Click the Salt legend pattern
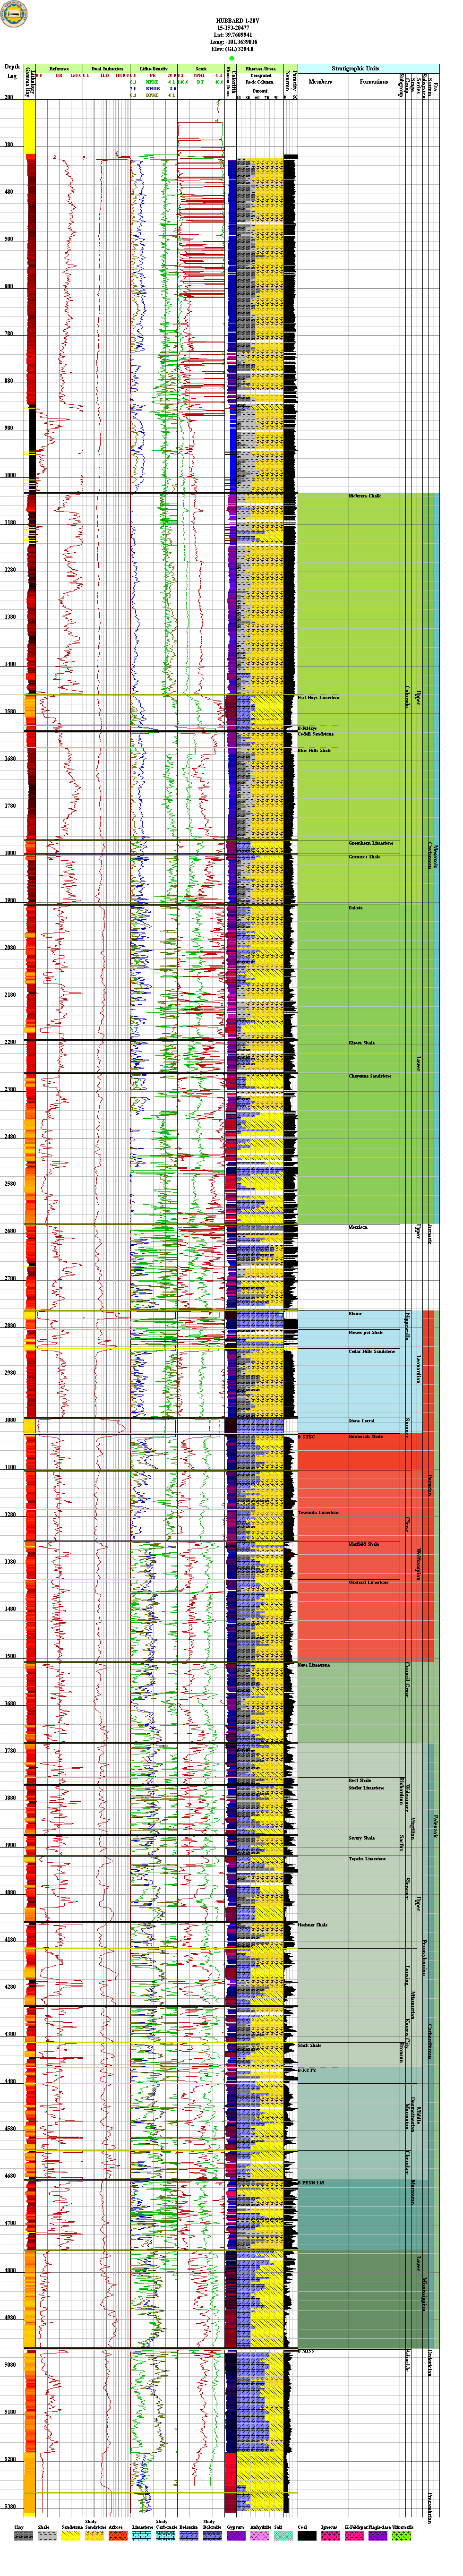Viewport: 463px width, 2576px height. coord(283,2536)
